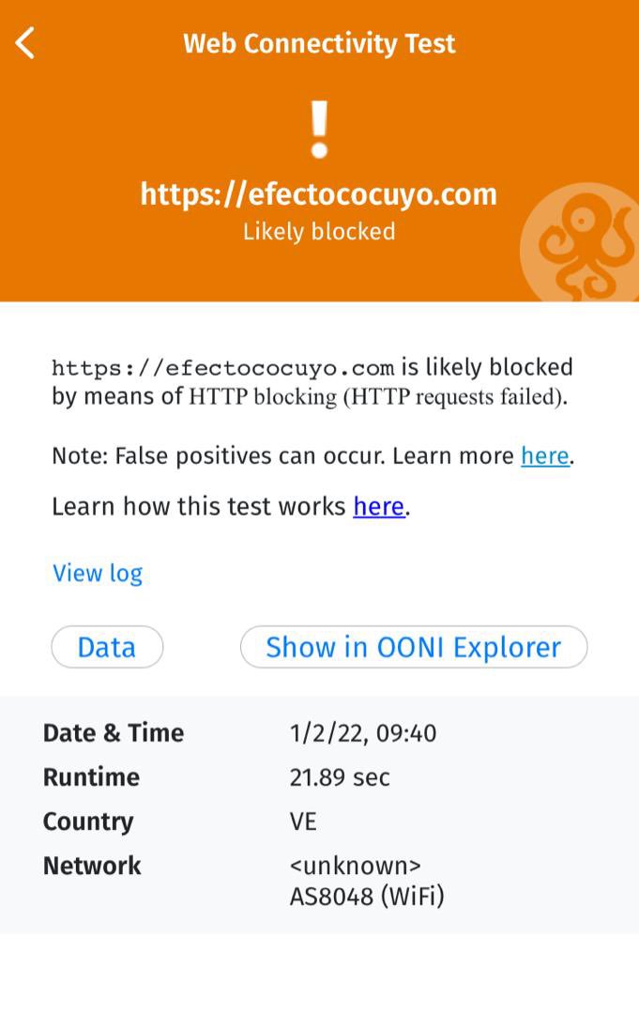Tap the VE country value
This screenshot has height=1014, width=639.
coord(303,822)
